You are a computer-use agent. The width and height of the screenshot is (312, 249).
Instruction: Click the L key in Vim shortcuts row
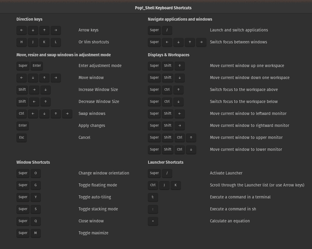point(56,42)
